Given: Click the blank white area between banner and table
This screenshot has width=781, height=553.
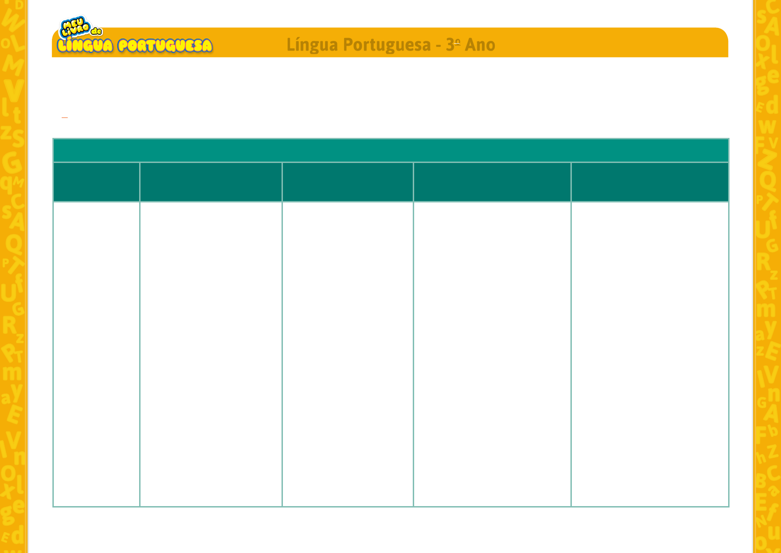Looking at the screenshot, I should 390,93.
